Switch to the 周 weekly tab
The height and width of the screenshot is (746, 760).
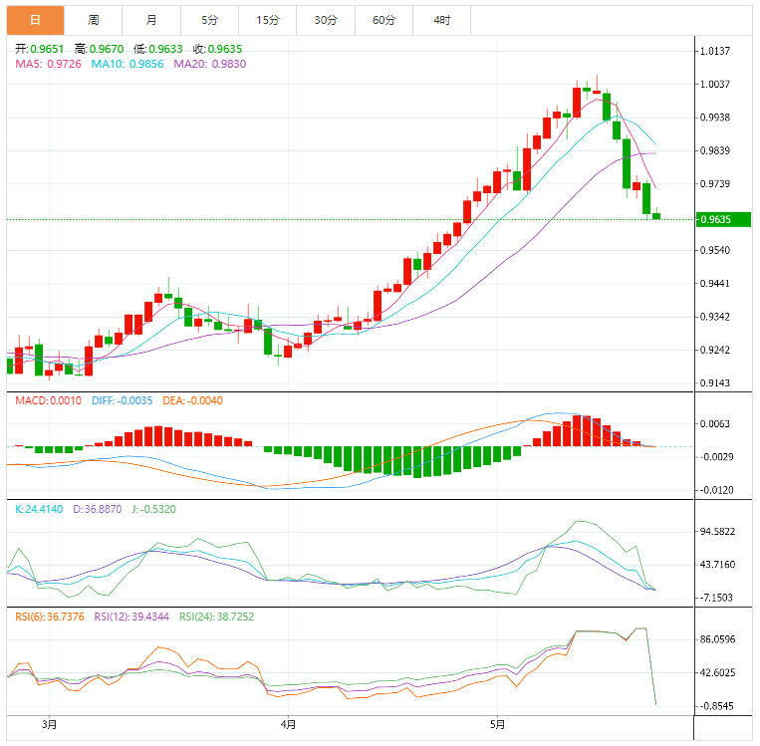[94, 20]
